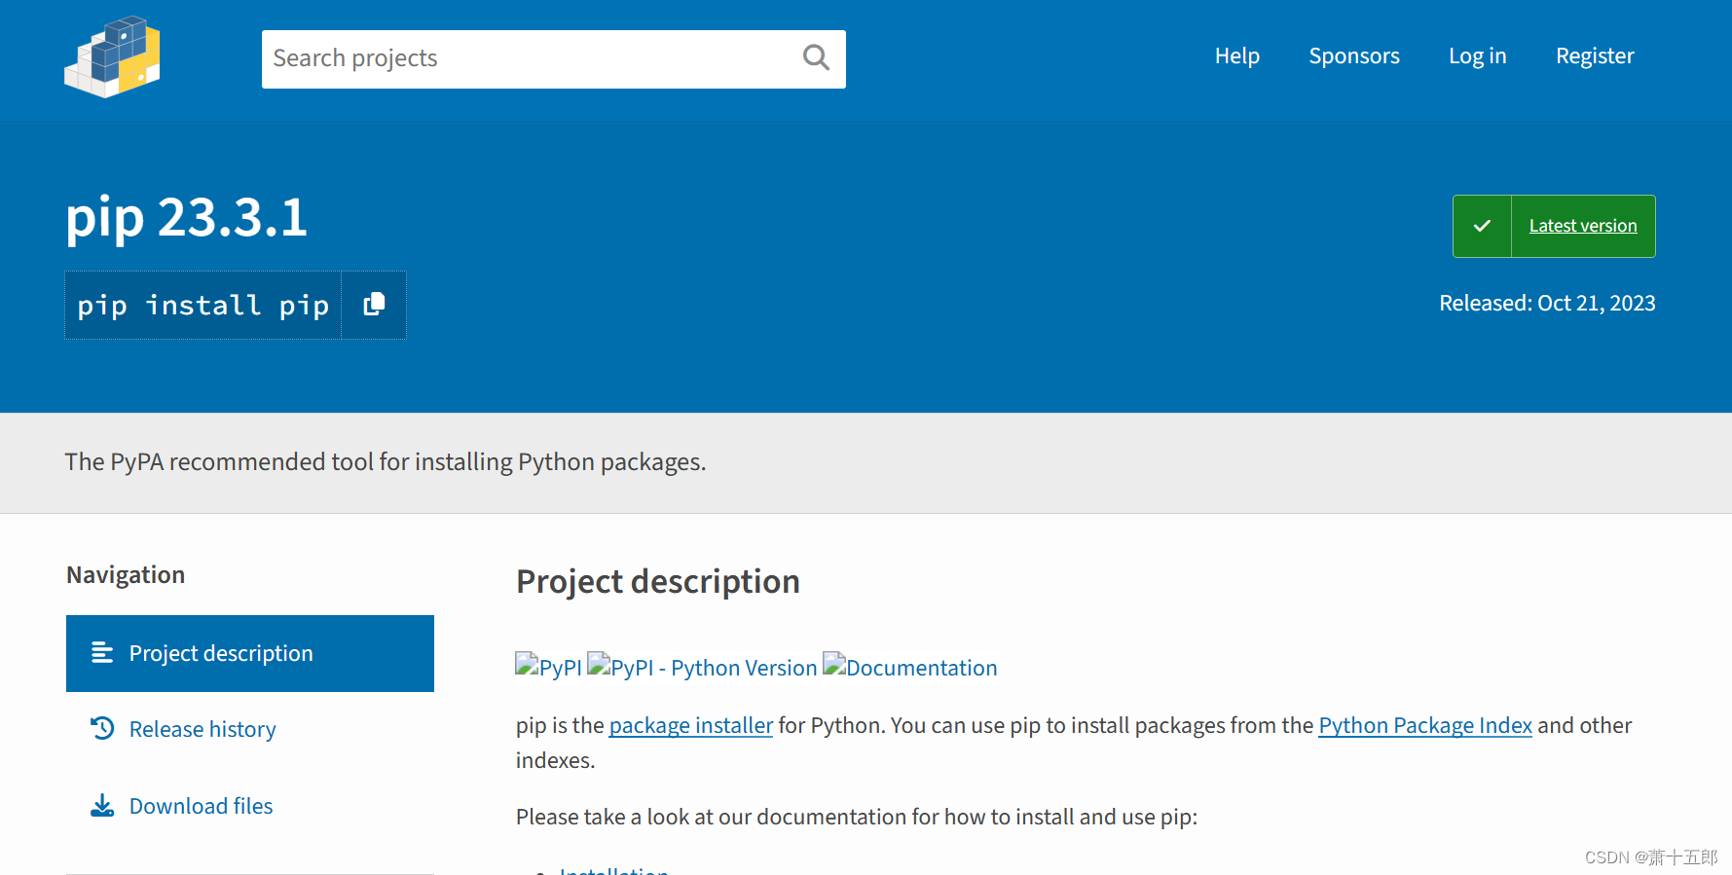Click the pip 23.3.1 title
Screen dimensions: 1732x875
point(186,217)
